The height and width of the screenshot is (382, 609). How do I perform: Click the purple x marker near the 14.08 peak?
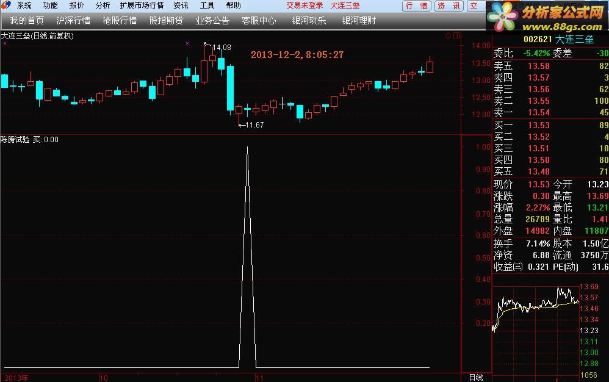[187, 43]
